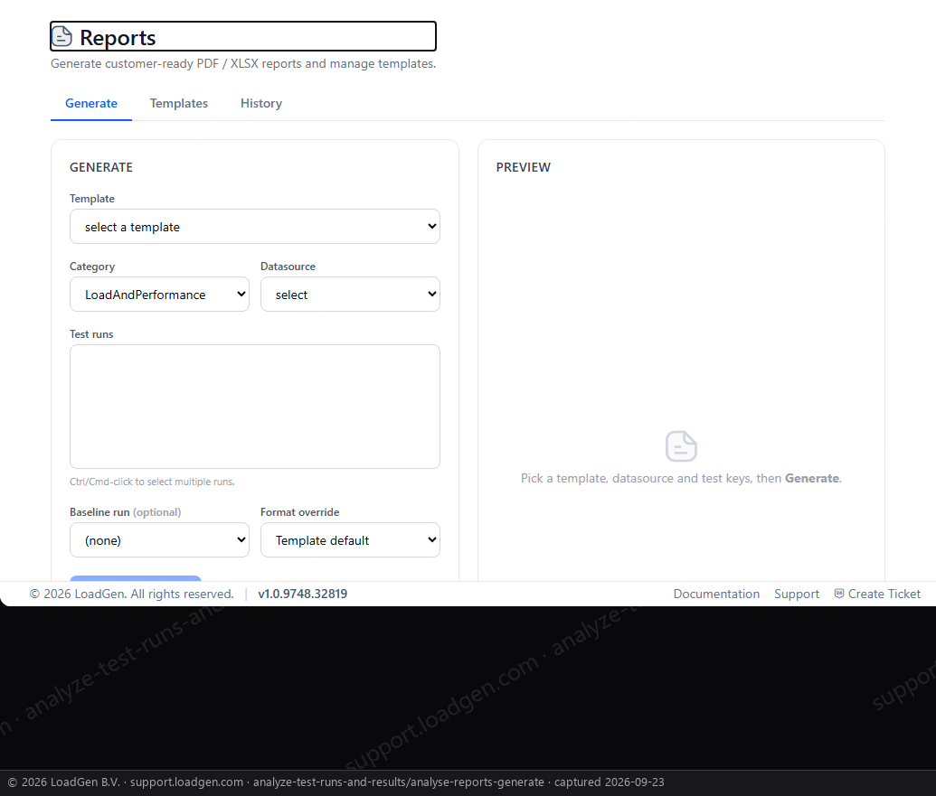Click the Template field label

click(92, 199)
